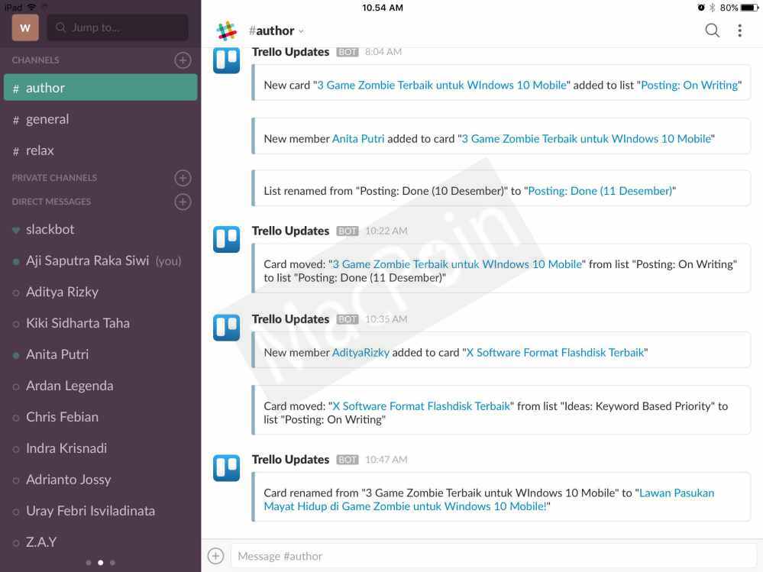Open slackbot direct message

(x=100, y=229)
